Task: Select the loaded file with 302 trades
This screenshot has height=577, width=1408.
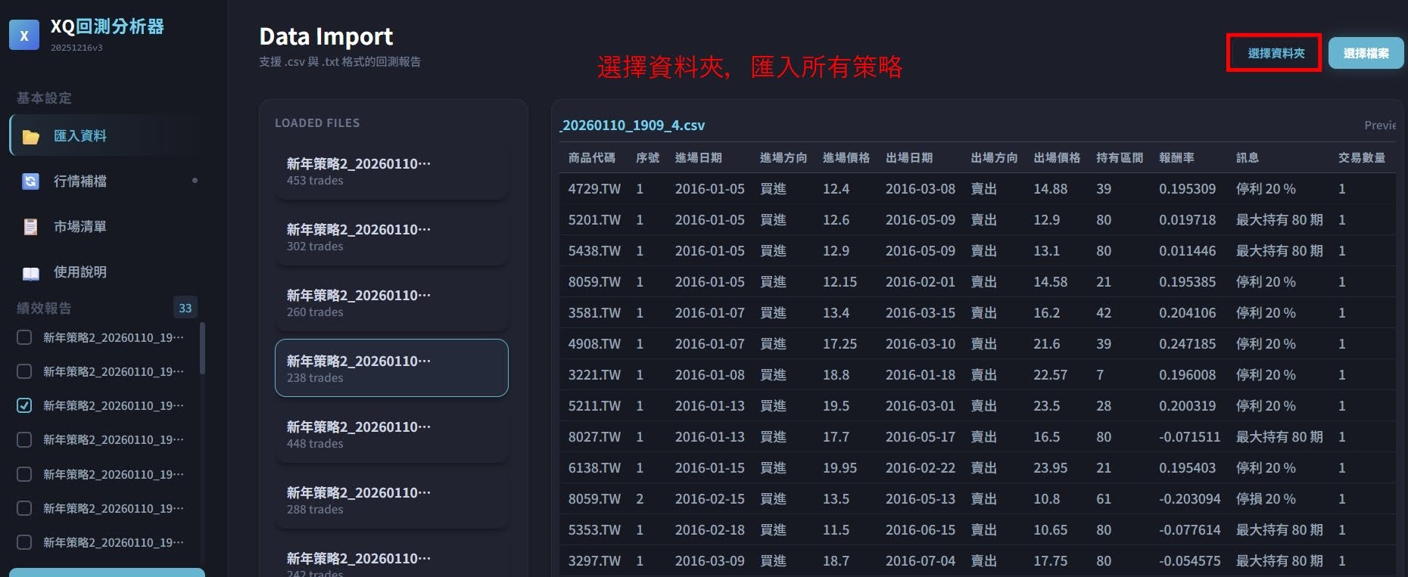Action: coord(391,237)
